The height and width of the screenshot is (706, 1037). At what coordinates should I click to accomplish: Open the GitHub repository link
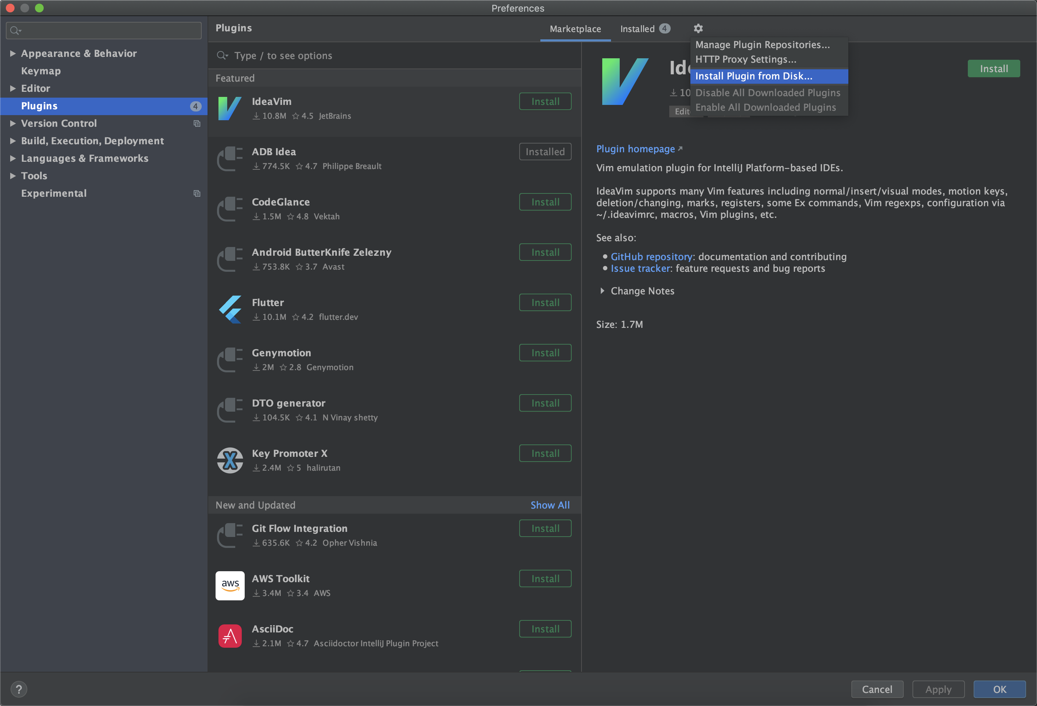651,257
